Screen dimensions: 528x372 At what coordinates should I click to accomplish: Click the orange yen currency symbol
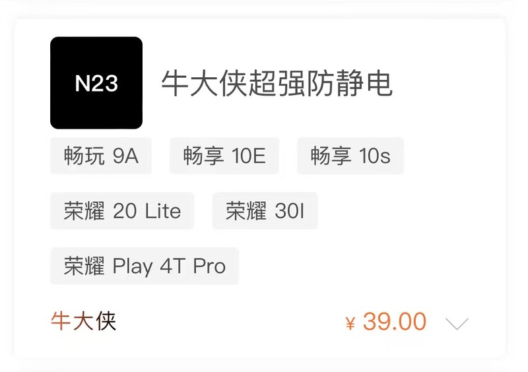[350, 323]
